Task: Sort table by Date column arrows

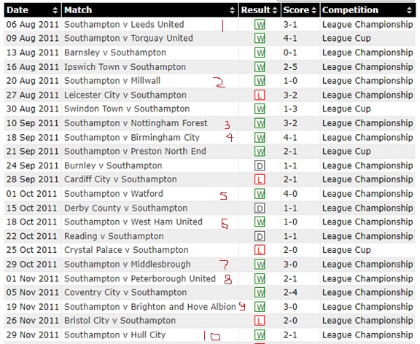Action: point(55,10)
